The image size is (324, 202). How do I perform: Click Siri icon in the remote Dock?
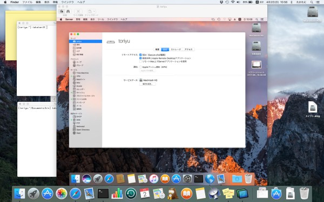pyautogui.click(x=86, y=178)
